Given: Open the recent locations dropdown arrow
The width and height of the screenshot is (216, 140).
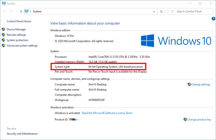Looking at the screenshot, I should coord(16,11).
